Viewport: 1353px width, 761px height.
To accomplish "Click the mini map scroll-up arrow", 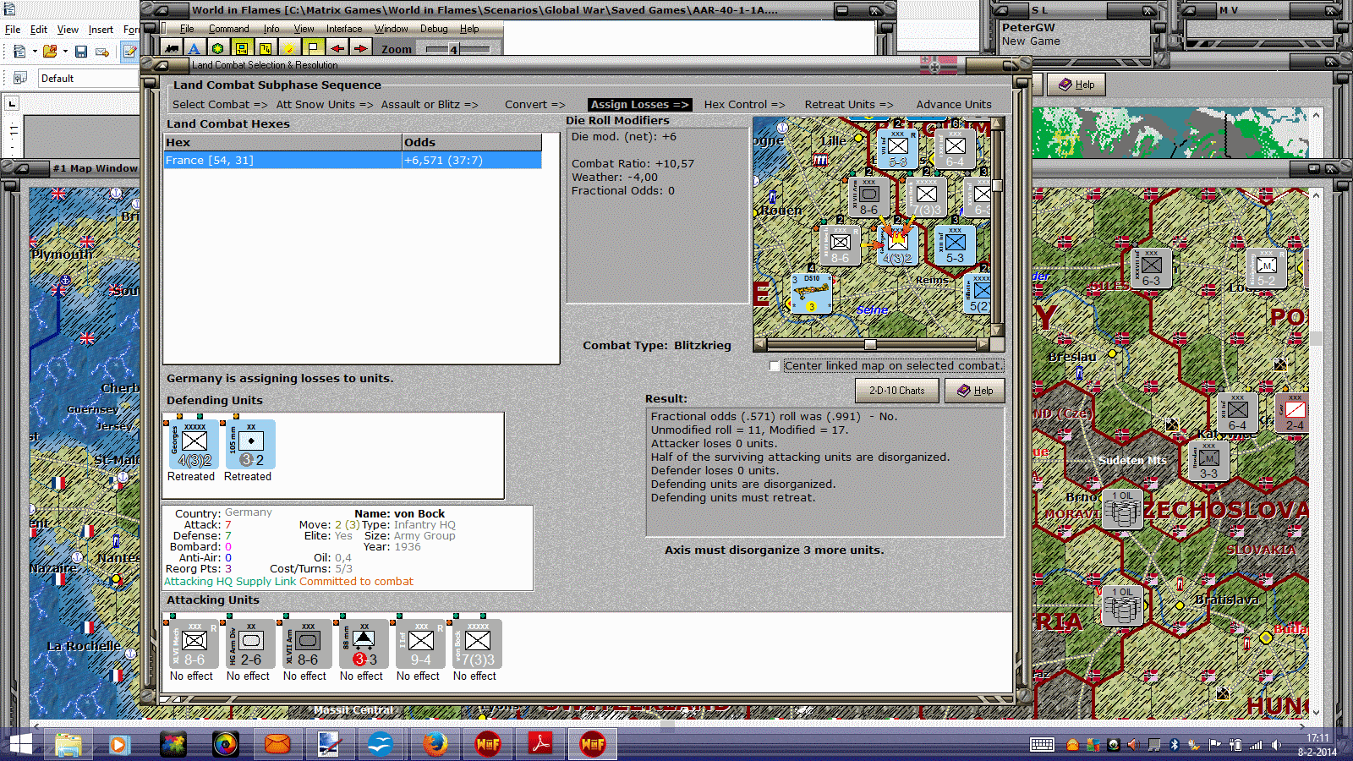I will point(997,124).
